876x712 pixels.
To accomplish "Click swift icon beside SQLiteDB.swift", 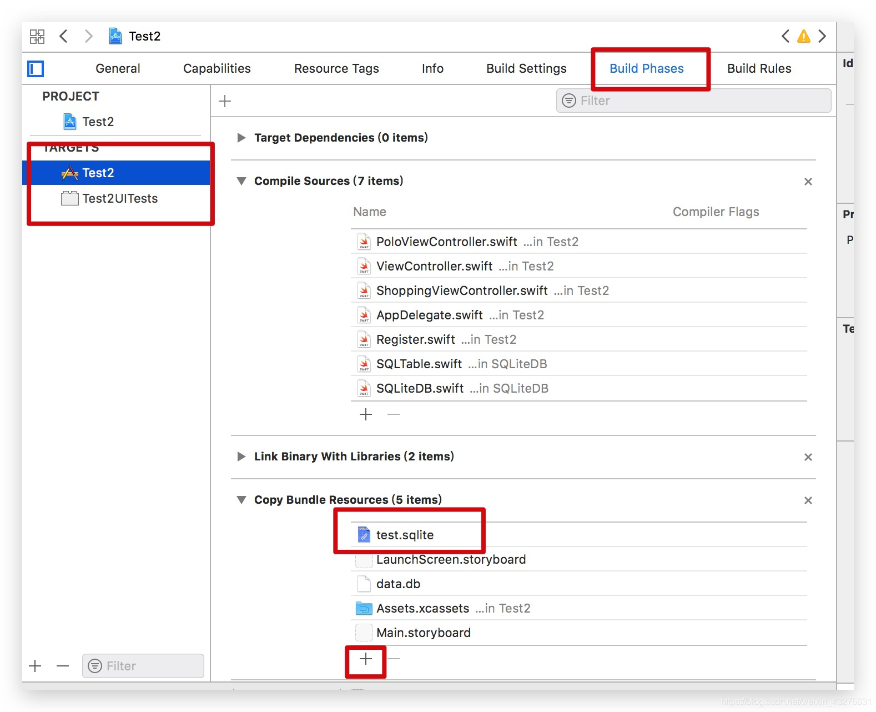I will [364, 388].
